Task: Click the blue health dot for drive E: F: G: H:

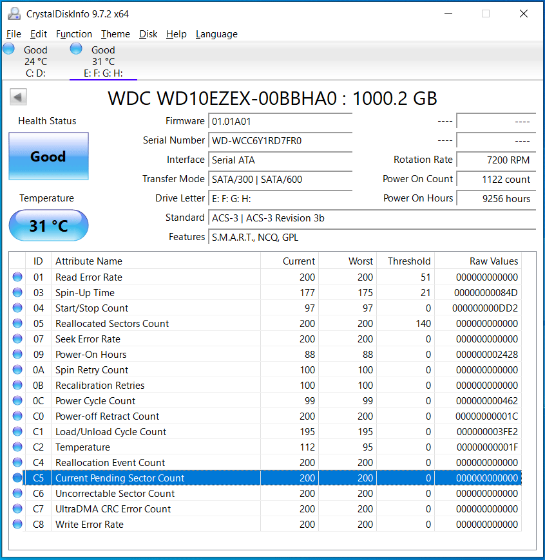Action: (75, 48)
